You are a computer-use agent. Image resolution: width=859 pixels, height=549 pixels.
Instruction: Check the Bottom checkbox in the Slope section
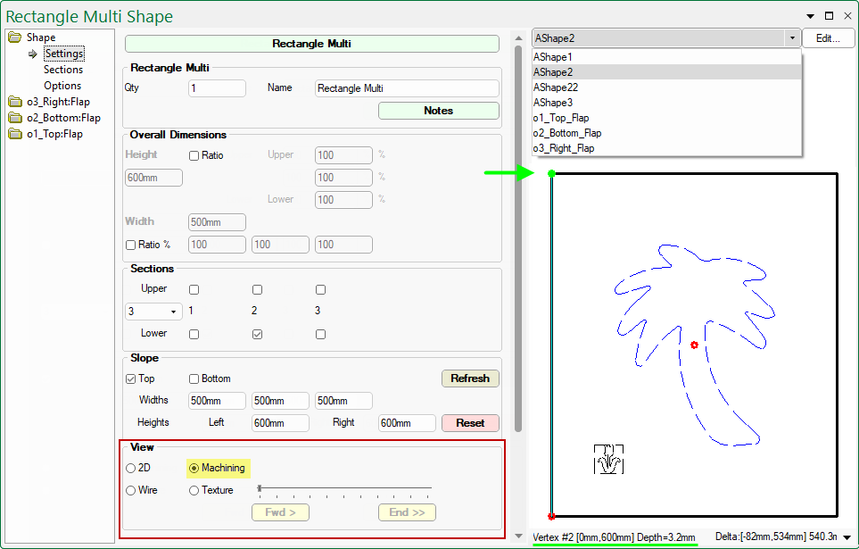click(x=193, y=378)
